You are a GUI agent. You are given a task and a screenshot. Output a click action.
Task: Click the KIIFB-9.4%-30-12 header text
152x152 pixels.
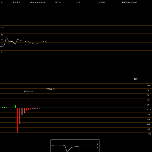129,2
